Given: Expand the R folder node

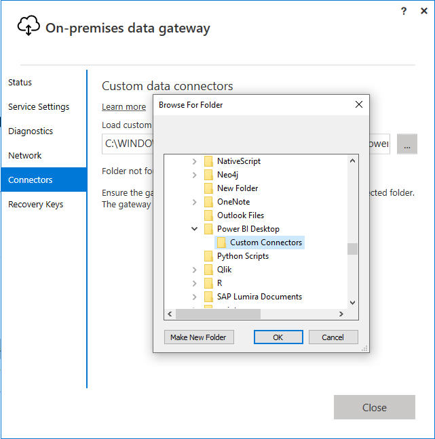Looking at the screenshot, I should point(195,283).
